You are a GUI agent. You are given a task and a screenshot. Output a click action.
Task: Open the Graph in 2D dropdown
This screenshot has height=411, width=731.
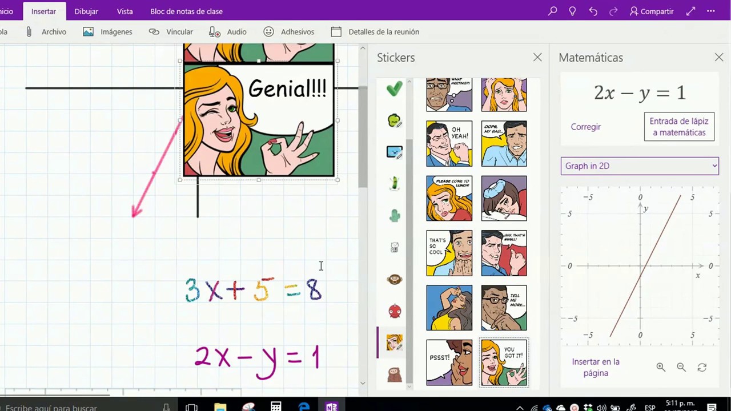[640, 166]
